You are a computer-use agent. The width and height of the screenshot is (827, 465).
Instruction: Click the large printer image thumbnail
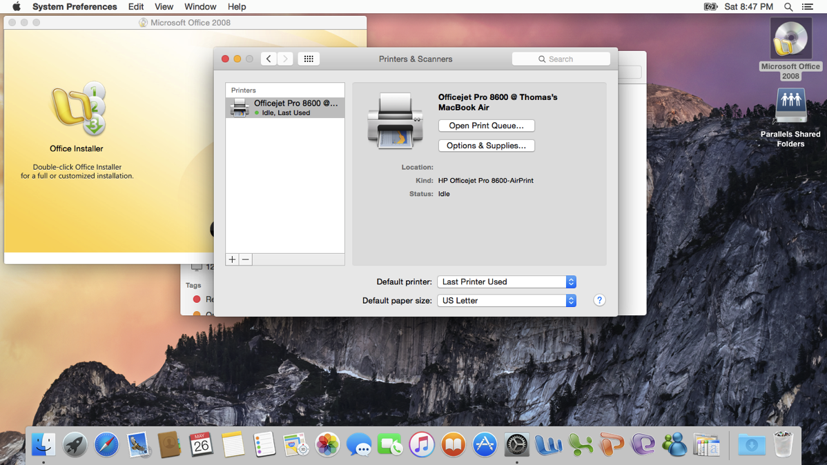[396, 121]
